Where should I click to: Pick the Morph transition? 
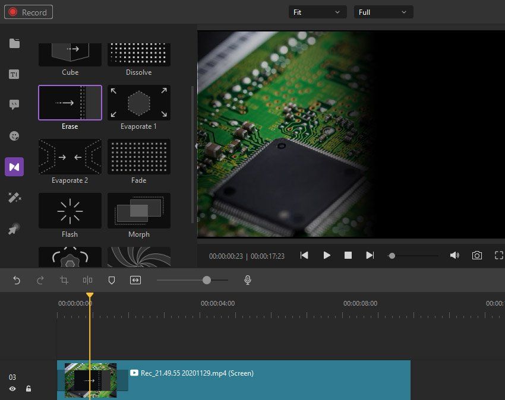139,211
